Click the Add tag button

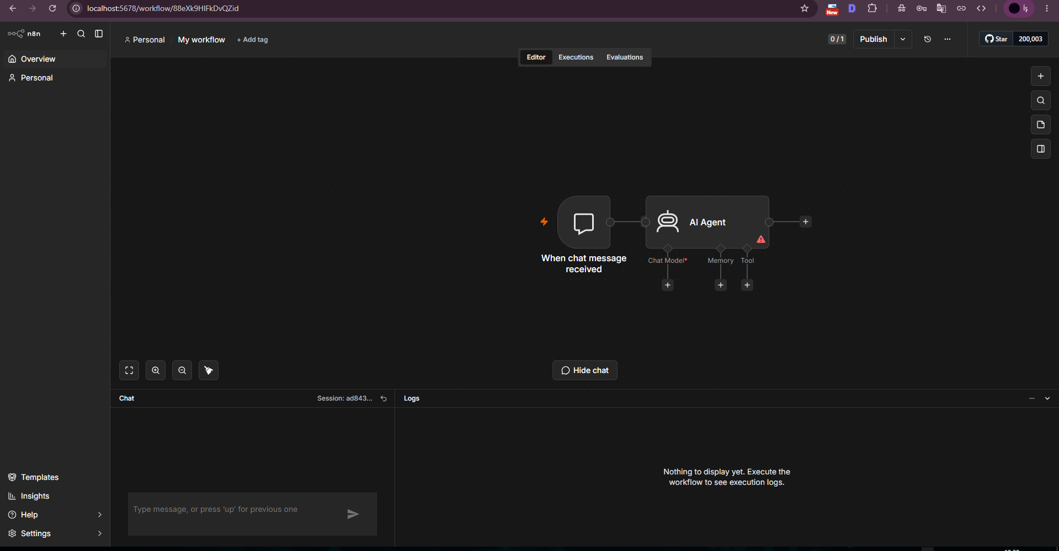[252, 40]
